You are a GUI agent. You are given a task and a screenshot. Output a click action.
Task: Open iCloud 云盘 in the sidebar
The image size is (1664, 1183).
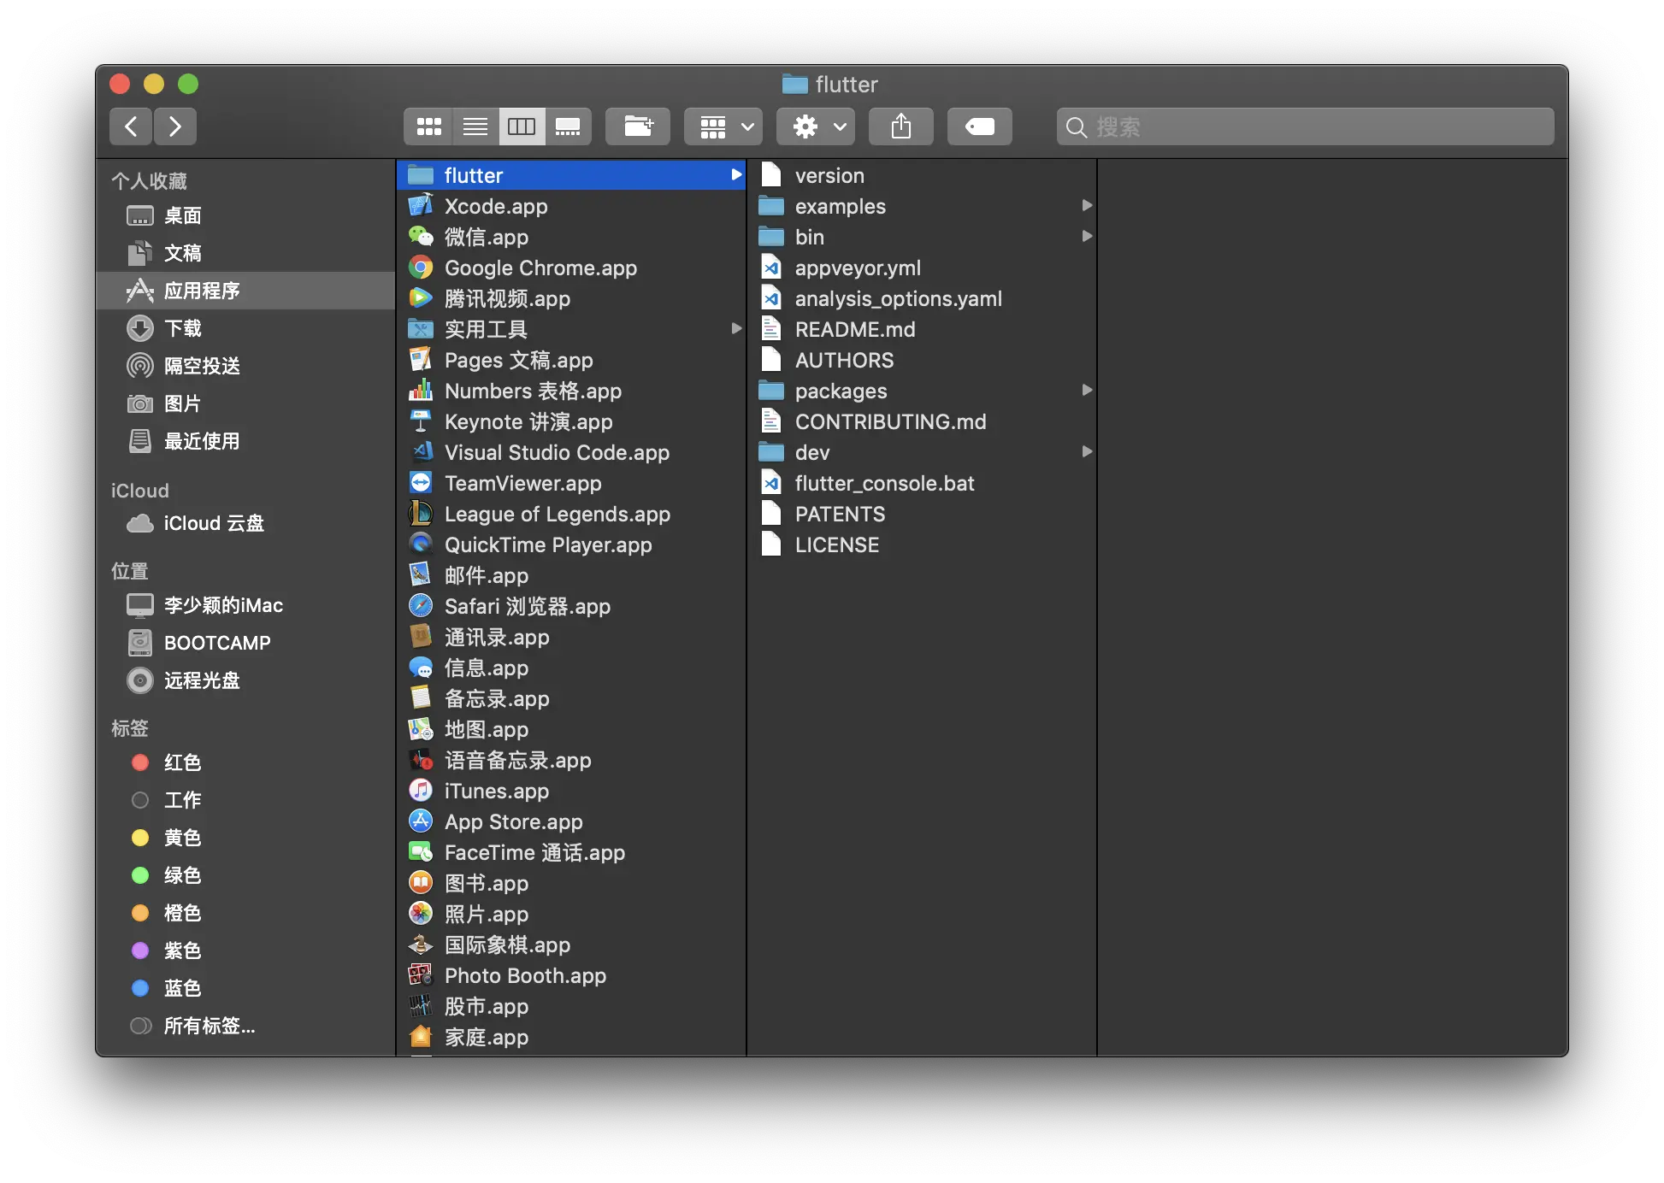pyautogui.click(x=214, y=523)
